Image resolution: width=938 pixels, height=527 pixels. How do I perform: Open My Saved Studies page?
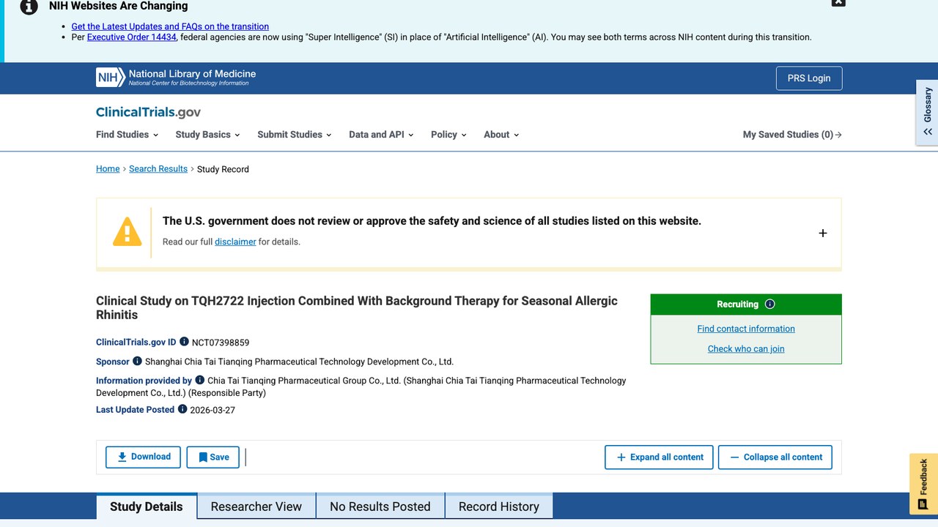click(792, 135)
